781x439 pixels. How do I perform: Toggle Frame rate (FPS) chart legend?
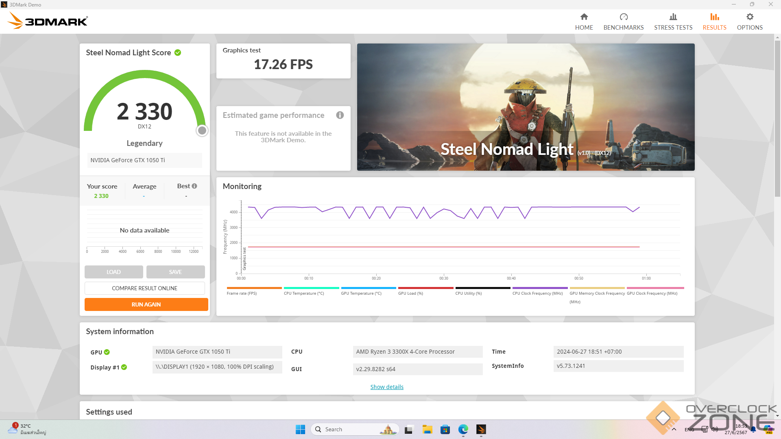coord(242,293)
